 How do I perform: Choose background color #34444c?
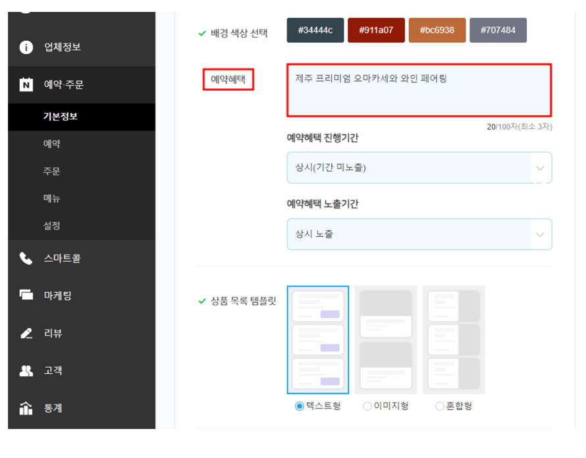point(315,30)
